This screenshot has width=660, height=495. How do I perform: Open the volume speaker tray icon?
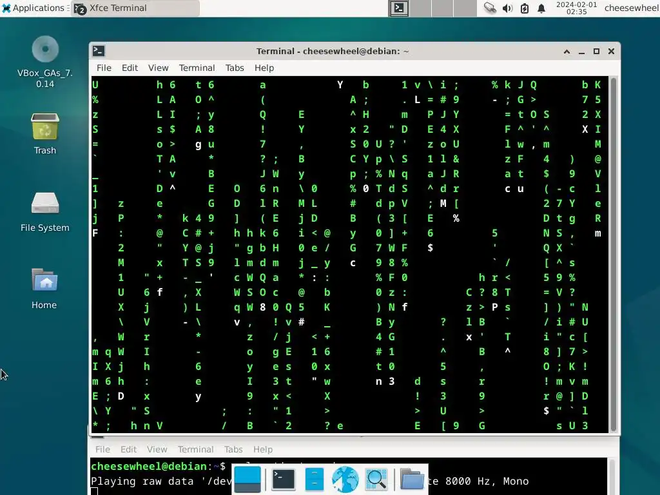point(508,8)
